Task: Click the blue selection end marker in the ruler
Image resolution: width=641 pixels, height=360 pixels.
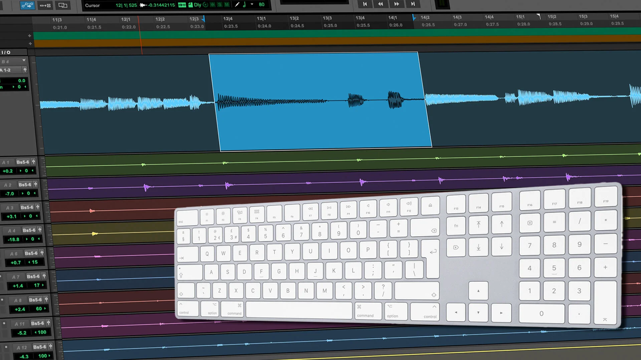Action: [414, 17]
